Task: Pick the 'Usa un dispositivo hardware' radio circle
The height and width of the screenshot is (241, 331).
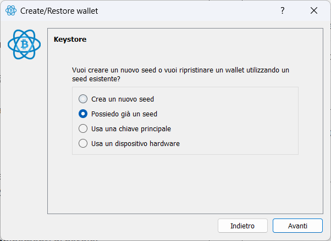Action: coord(83,143)
